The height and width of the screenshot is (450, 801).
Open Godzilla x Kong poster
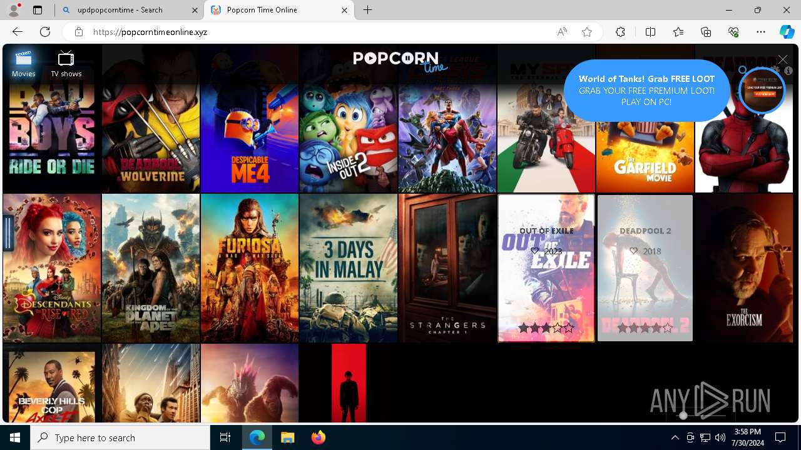pos(250,382)
